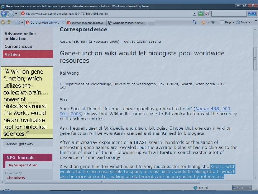This screenshot has height=194, width=258.
Task: Click the RSS Feeds toolbar icon
Action: point(204,22)
